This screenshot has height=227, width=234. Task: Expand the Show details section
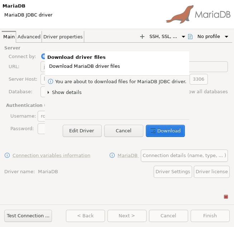65,92
